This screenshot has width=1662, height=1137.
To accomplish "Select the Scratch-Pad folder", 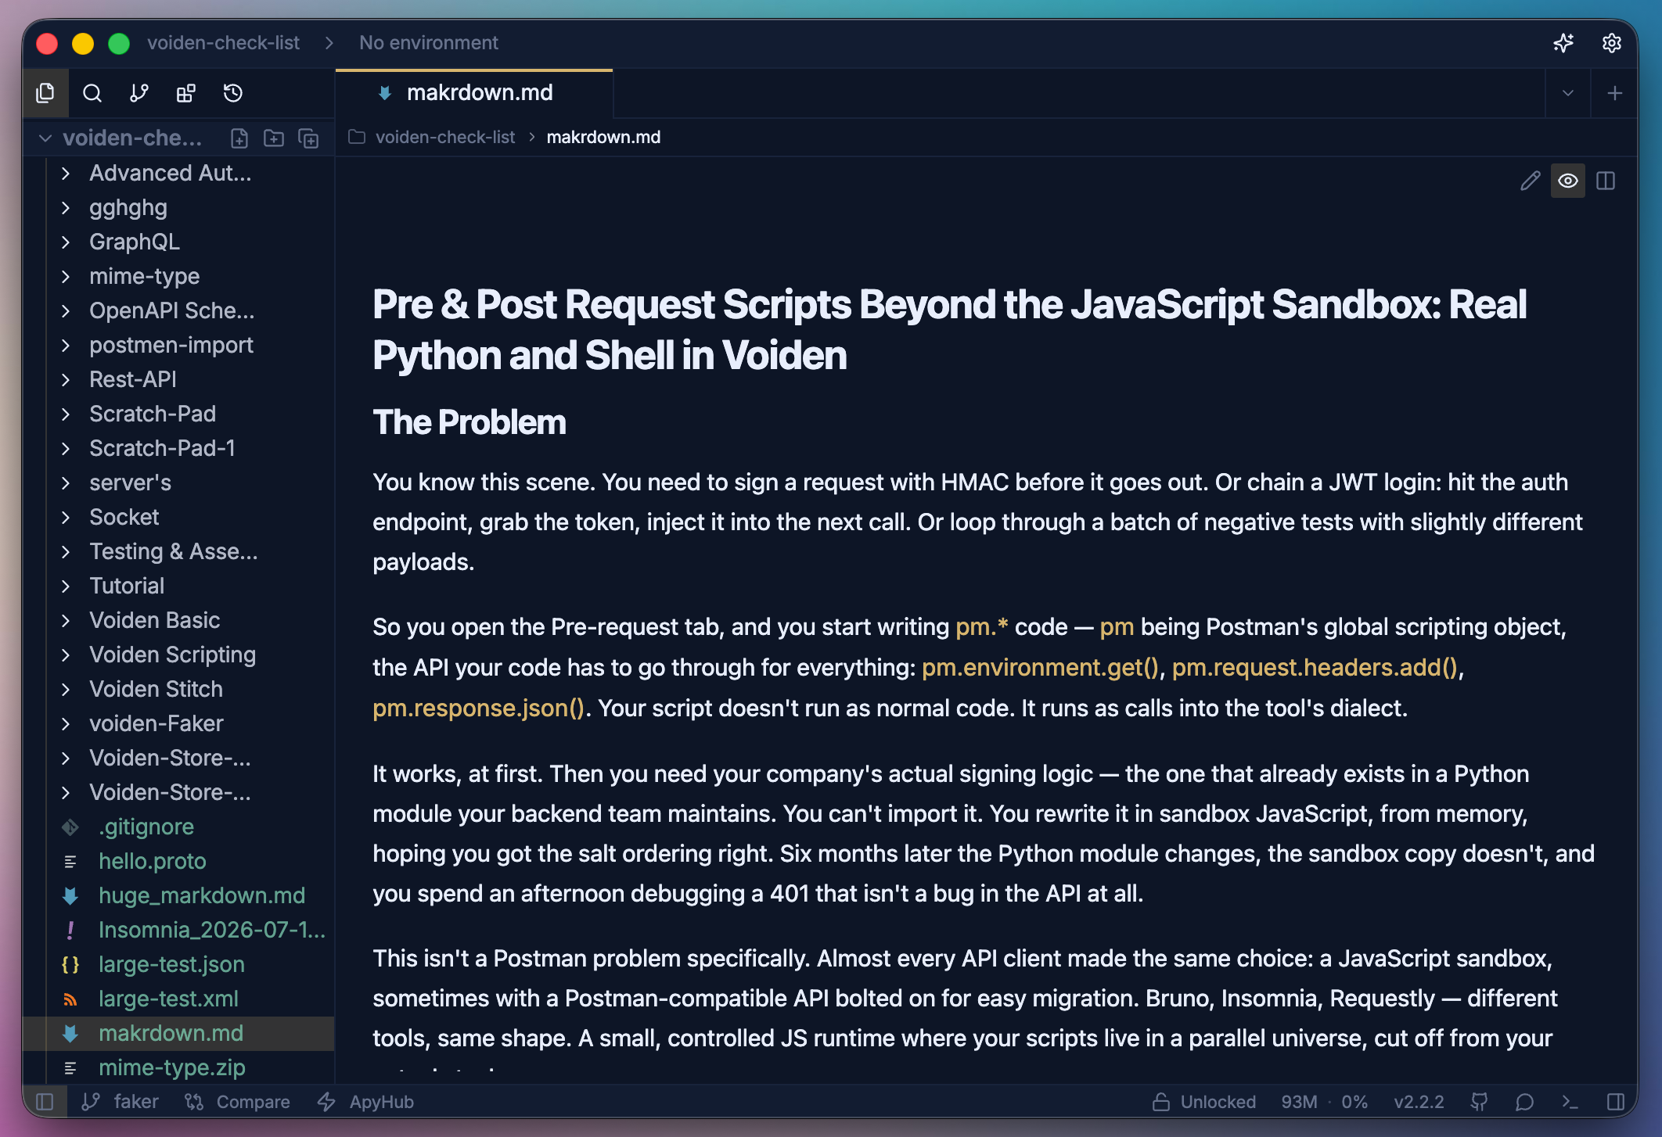I will click(x=178, y=414).
